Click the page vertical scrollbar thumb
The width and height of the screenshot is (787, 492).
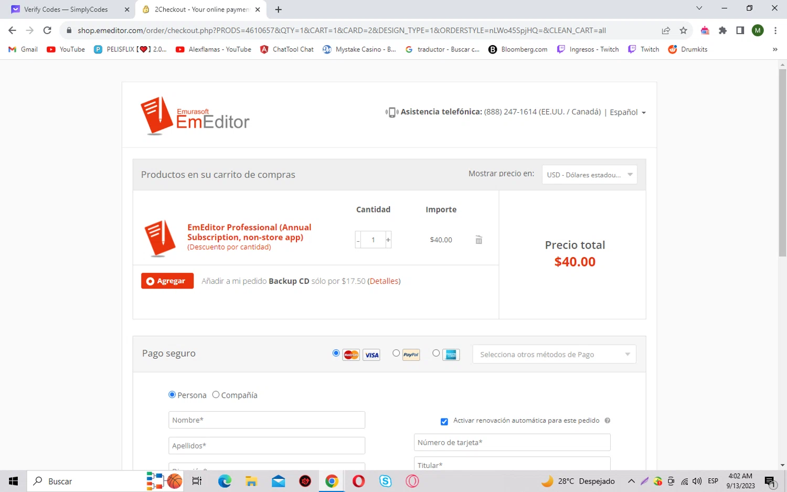tap(782, 163)
